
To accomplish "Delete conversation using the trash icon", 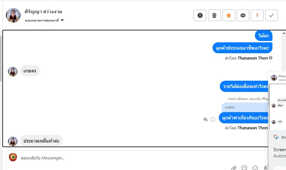I will tap(215, 15).
